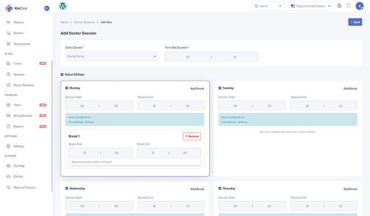Click Add Break for Thursday
Screen dimensions: 370x216
350,189
